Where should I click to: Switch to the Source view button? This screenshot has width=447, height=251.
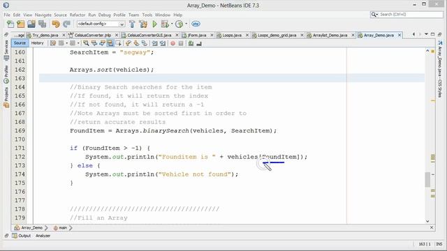coord(20,43)
